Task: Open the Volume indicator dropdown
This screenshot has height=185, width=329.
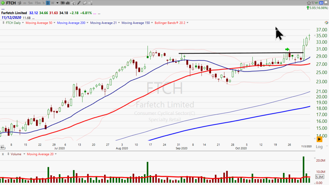Action: [x=24, y=154]
